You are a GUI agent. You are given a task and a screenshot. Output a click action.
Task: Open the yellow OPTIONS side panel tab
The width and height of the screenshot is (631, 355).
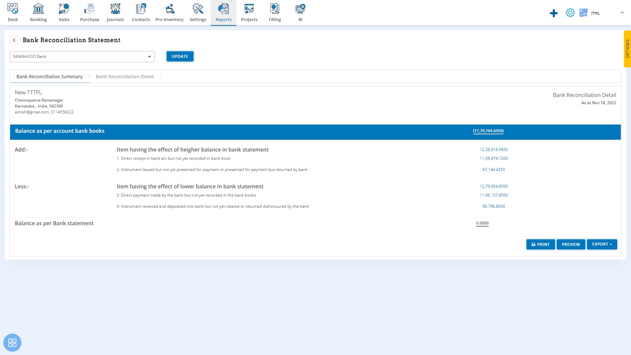pyautogui.click(x=627, y=49)
